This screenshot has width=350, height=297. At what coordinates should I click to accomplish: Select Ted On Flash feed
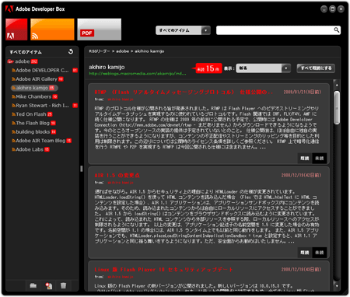pyautogui.click(x=31, y=114)
